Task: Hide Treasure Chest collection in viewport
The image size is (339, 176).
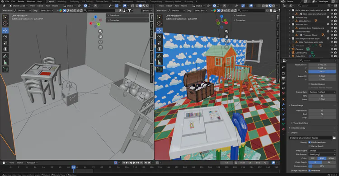Action: (x=332, y=32)
